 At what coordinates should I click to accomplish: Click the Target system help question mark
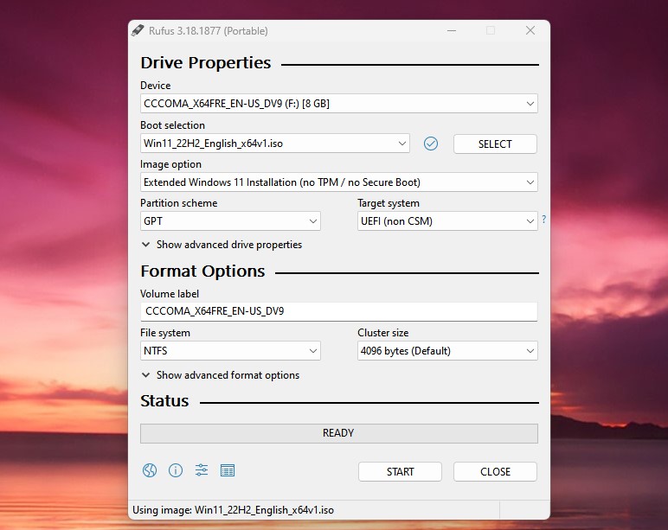tap(544, 220)
